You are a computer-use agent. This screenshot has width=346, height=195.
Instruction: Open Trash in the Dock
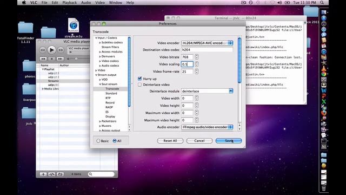tap(323, 188)
